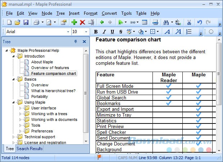Viewport: 223px width, 162px height.
Task: Click the green plus Add Node icon
Action: tap(74, 22)
